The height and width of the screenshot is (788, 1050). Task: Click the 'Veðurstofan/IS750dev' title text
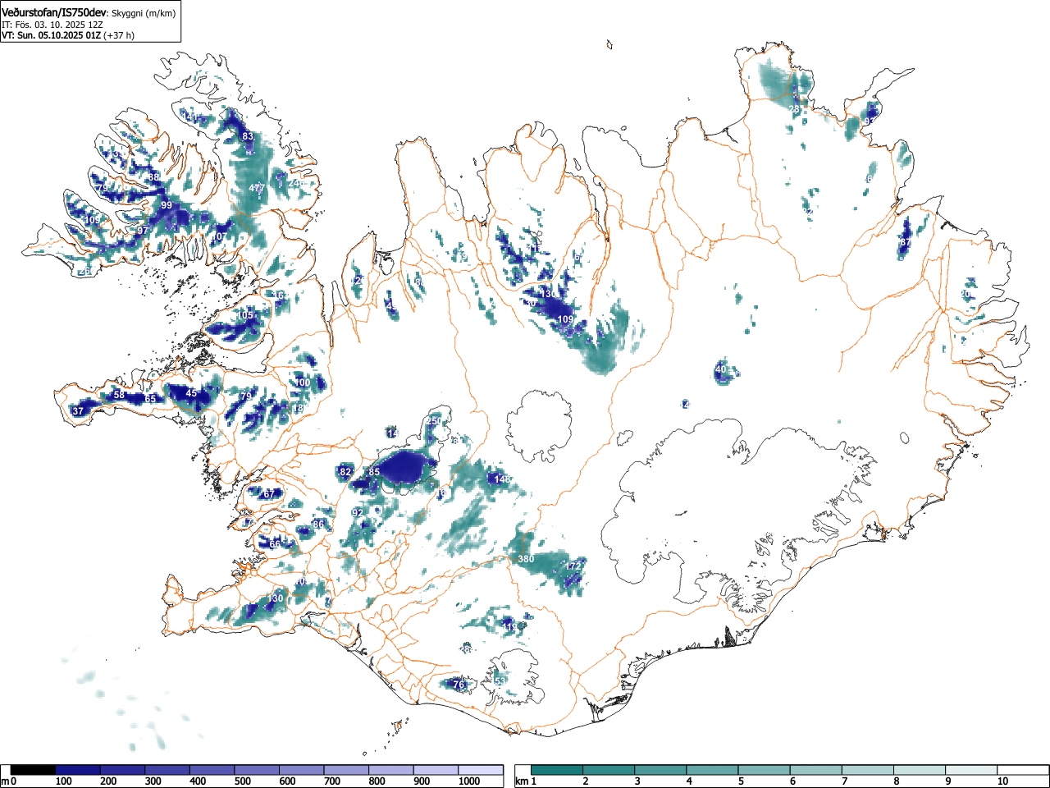click(55, 12)
